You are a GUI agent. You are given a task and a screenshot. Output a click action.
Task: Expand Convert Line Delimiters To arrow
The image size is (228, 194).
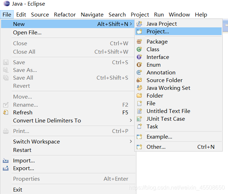click(131, 120)
